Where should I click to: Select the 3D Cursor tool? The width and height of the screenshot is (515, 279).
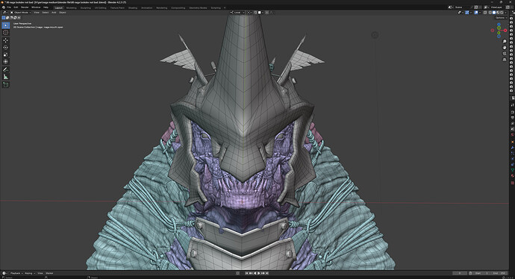(5, 33)
